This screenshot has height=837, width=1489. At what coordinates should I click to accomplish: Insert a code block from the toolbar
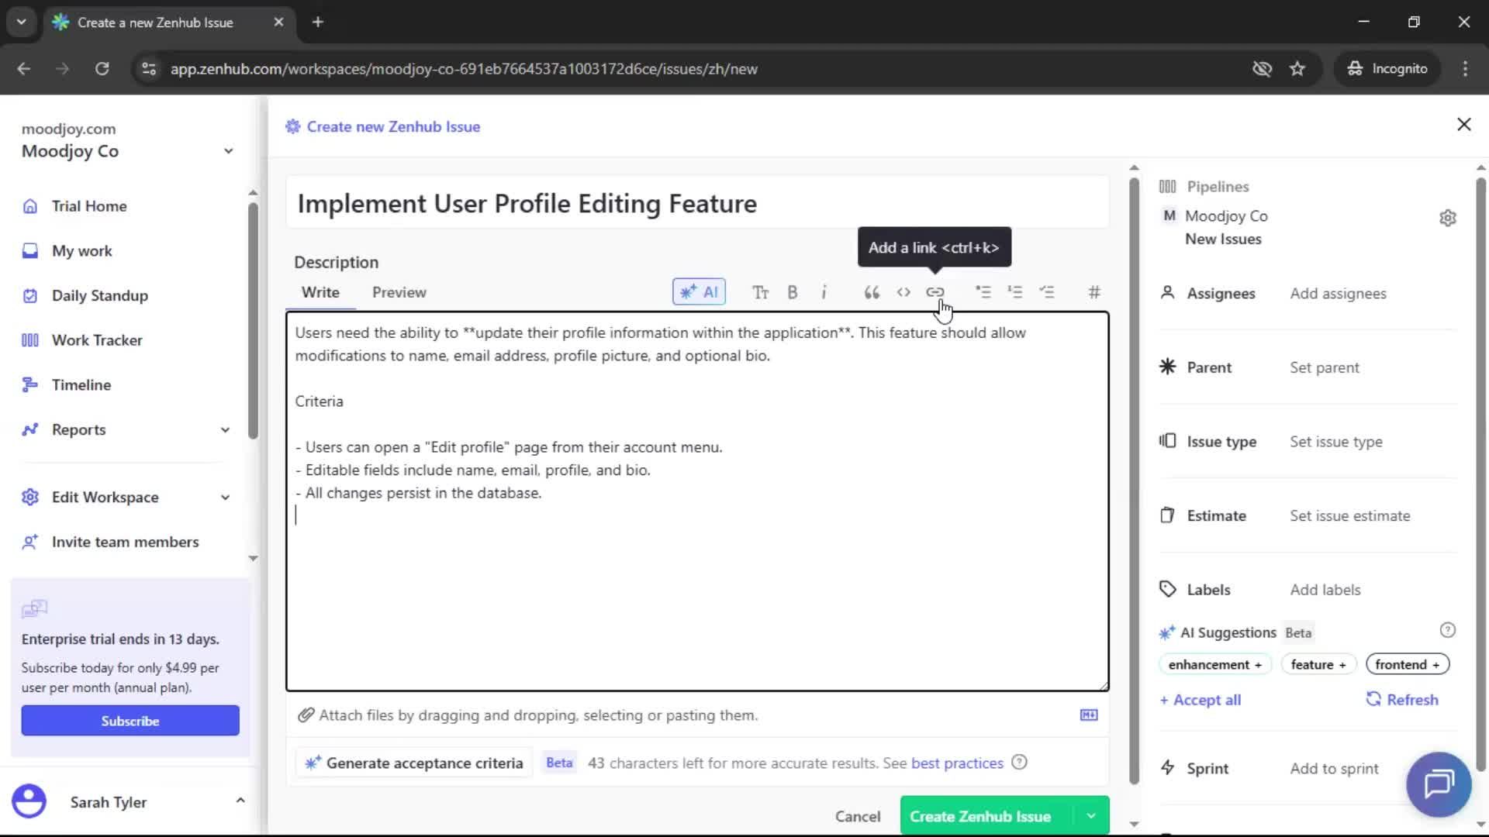[x=903, y=292]
